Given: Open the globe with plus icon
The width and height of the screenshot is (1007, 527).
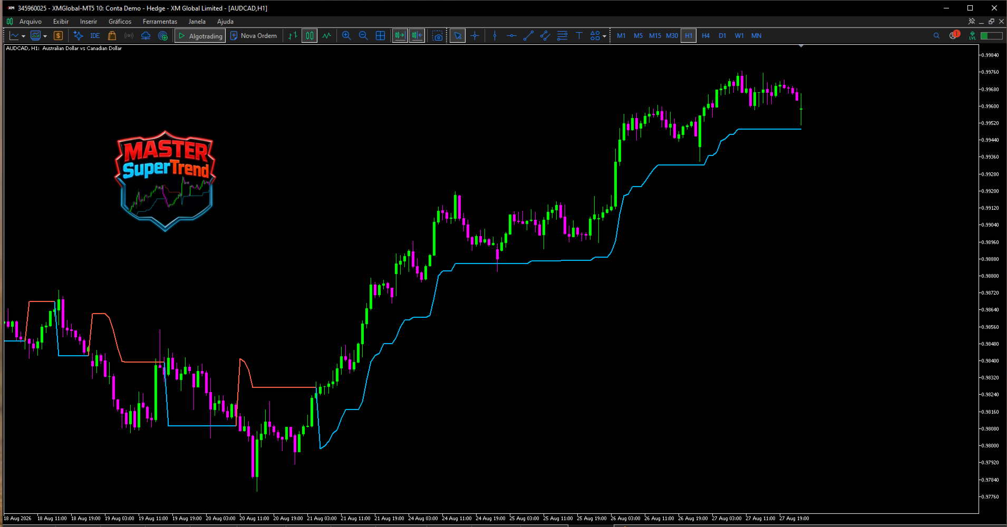Looking at the screenshot, I should click(x=163, y=36).
